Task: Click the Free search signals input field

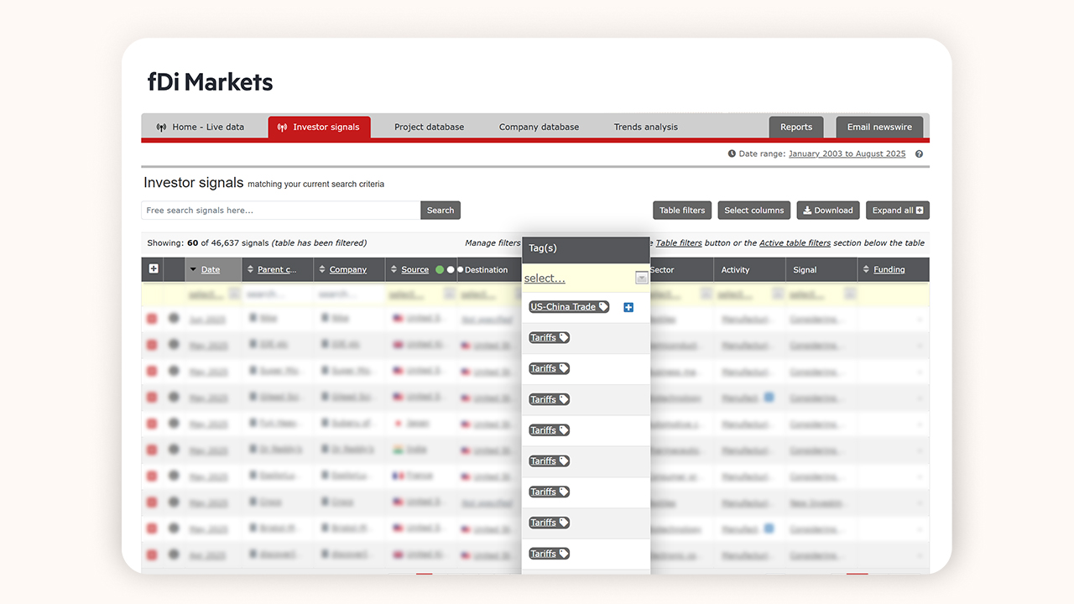Action: point(280,211)
